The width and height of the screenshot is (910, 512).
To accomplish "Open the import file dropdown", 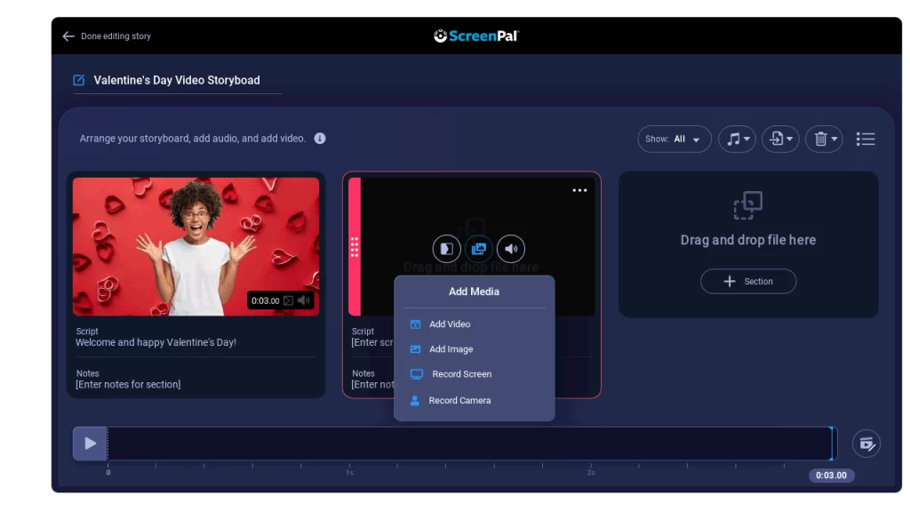I will (x=780, y=140).
